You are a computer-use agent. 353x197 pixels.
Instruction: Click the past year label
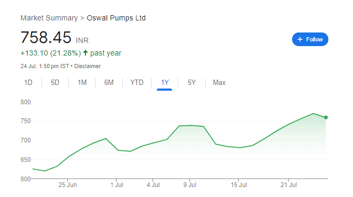coord(106,53)
